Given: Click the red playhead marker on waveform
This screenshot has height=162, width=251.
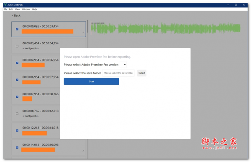Looking at the screenshot, I should coord(91,28).
